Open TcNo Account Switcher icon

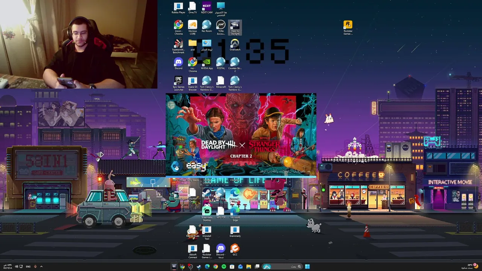[221, 28]
